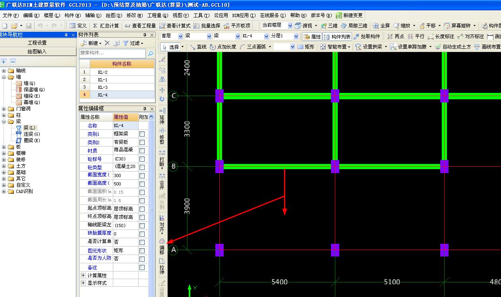The width and height of the screenshot is (501, 297).
Task: Click the 工程设置 button
Action: (x=37, y=43)
